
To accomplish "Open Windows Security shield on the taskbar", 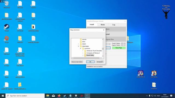I will click(x=76, y=96).
